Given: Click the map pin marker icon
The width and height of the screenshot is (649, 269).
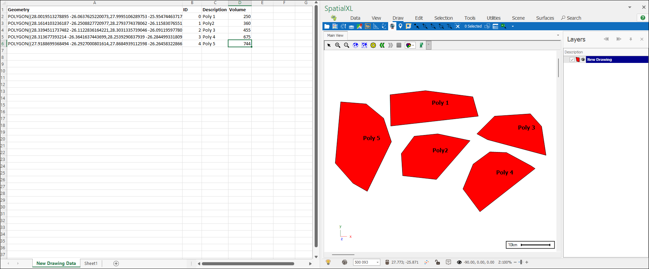Looking at the screenshot, I should tap(400, 26).
